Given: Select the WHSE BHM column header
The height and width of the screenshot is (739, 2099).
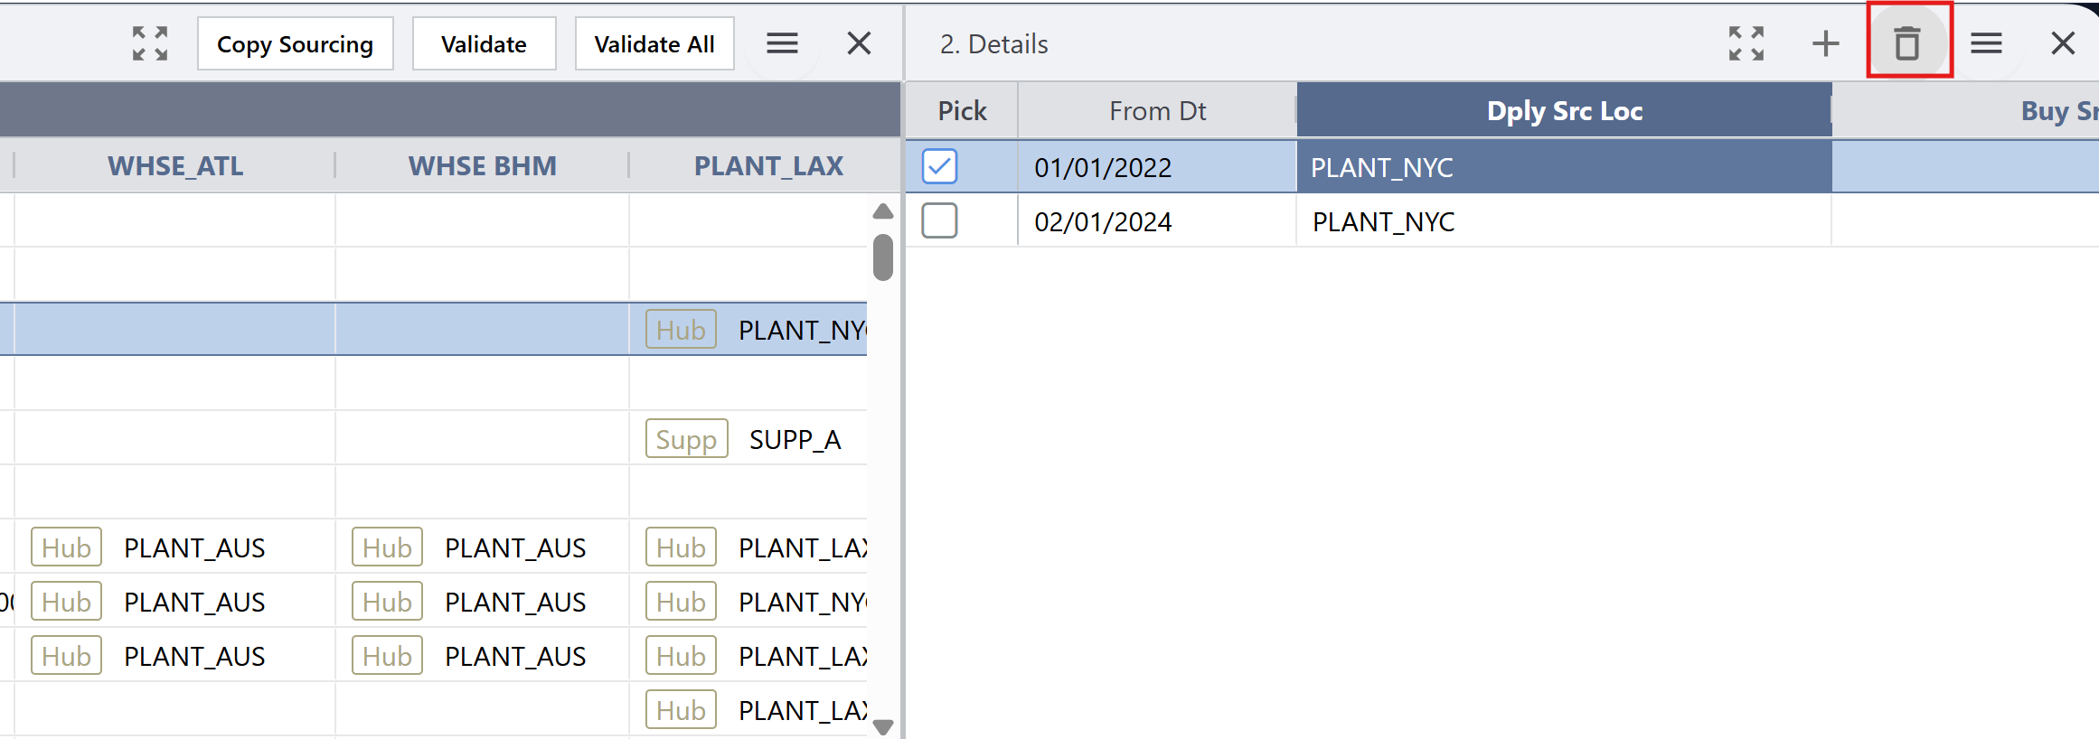Looking at the screenshot, I should pos(483,166).
